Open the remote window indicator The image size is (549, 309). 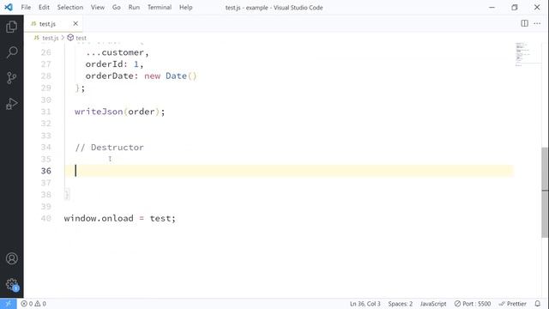[x=8, y=304]
